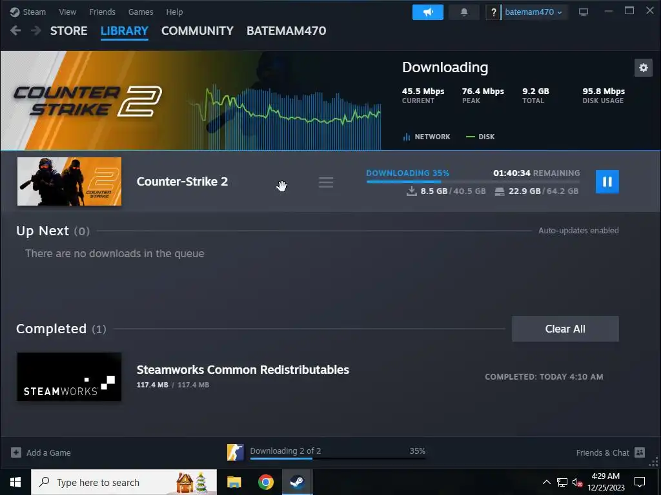Open the Help menu
This screenshot has height=495, width=661.
(x=174, y=12)
